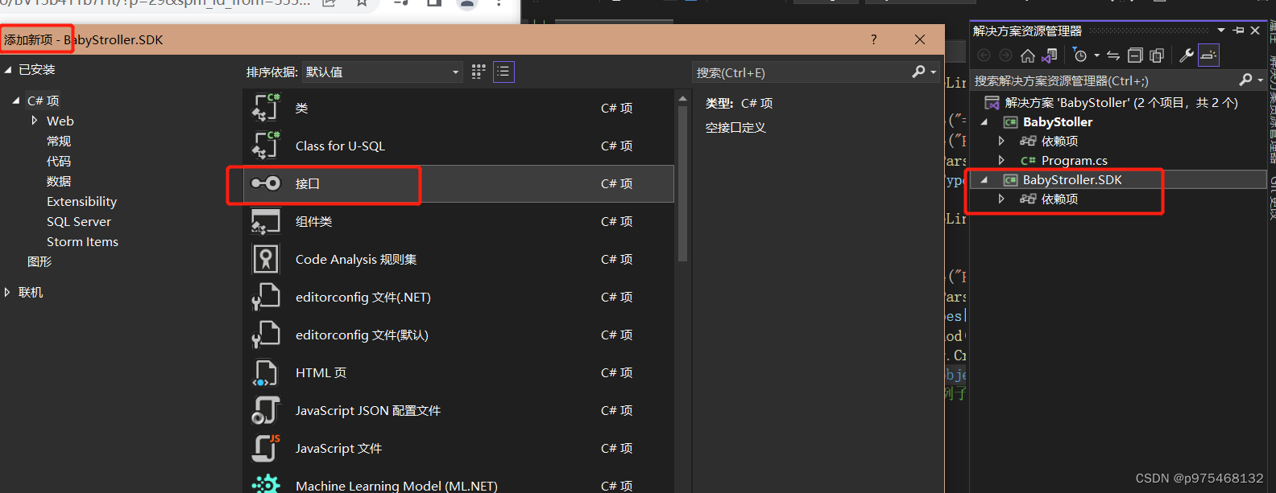The height and width of the screenshot is (493, 1276).
Task: Expand the 联机 category
Action: [x=7, y=293]
